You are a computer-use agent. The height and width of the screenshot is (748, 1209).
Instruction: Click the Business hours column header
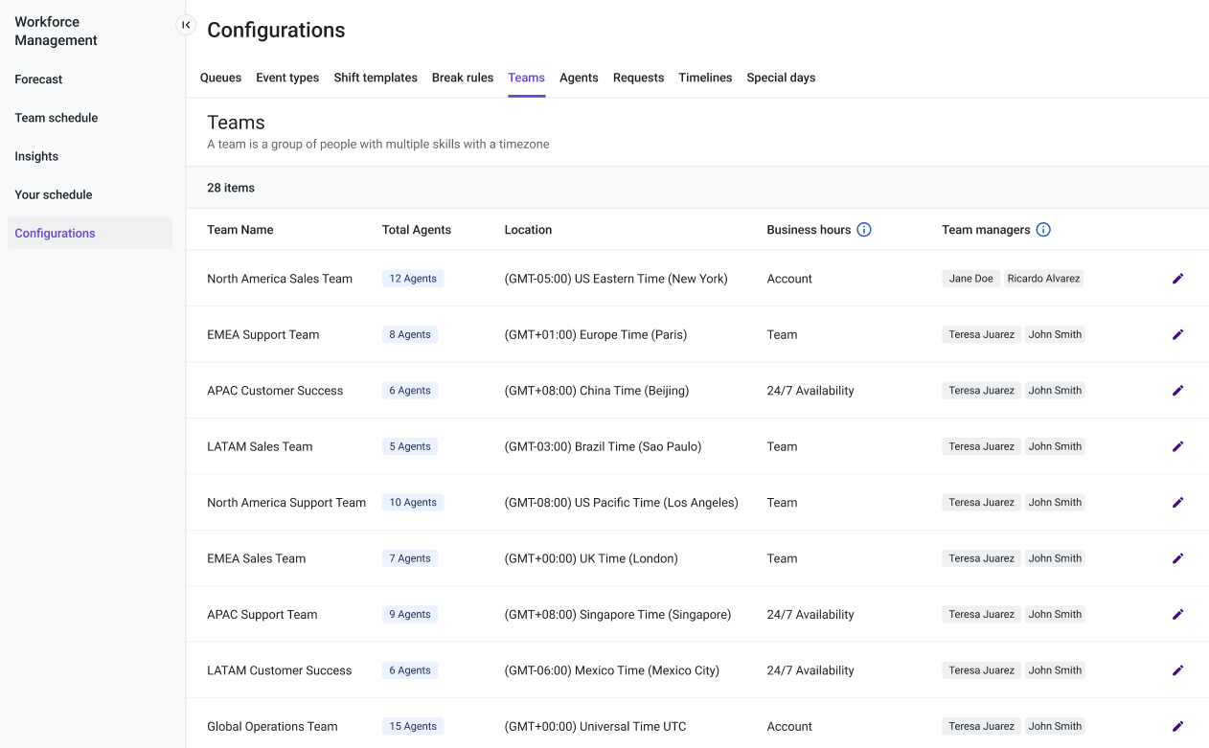coord(809,230)
